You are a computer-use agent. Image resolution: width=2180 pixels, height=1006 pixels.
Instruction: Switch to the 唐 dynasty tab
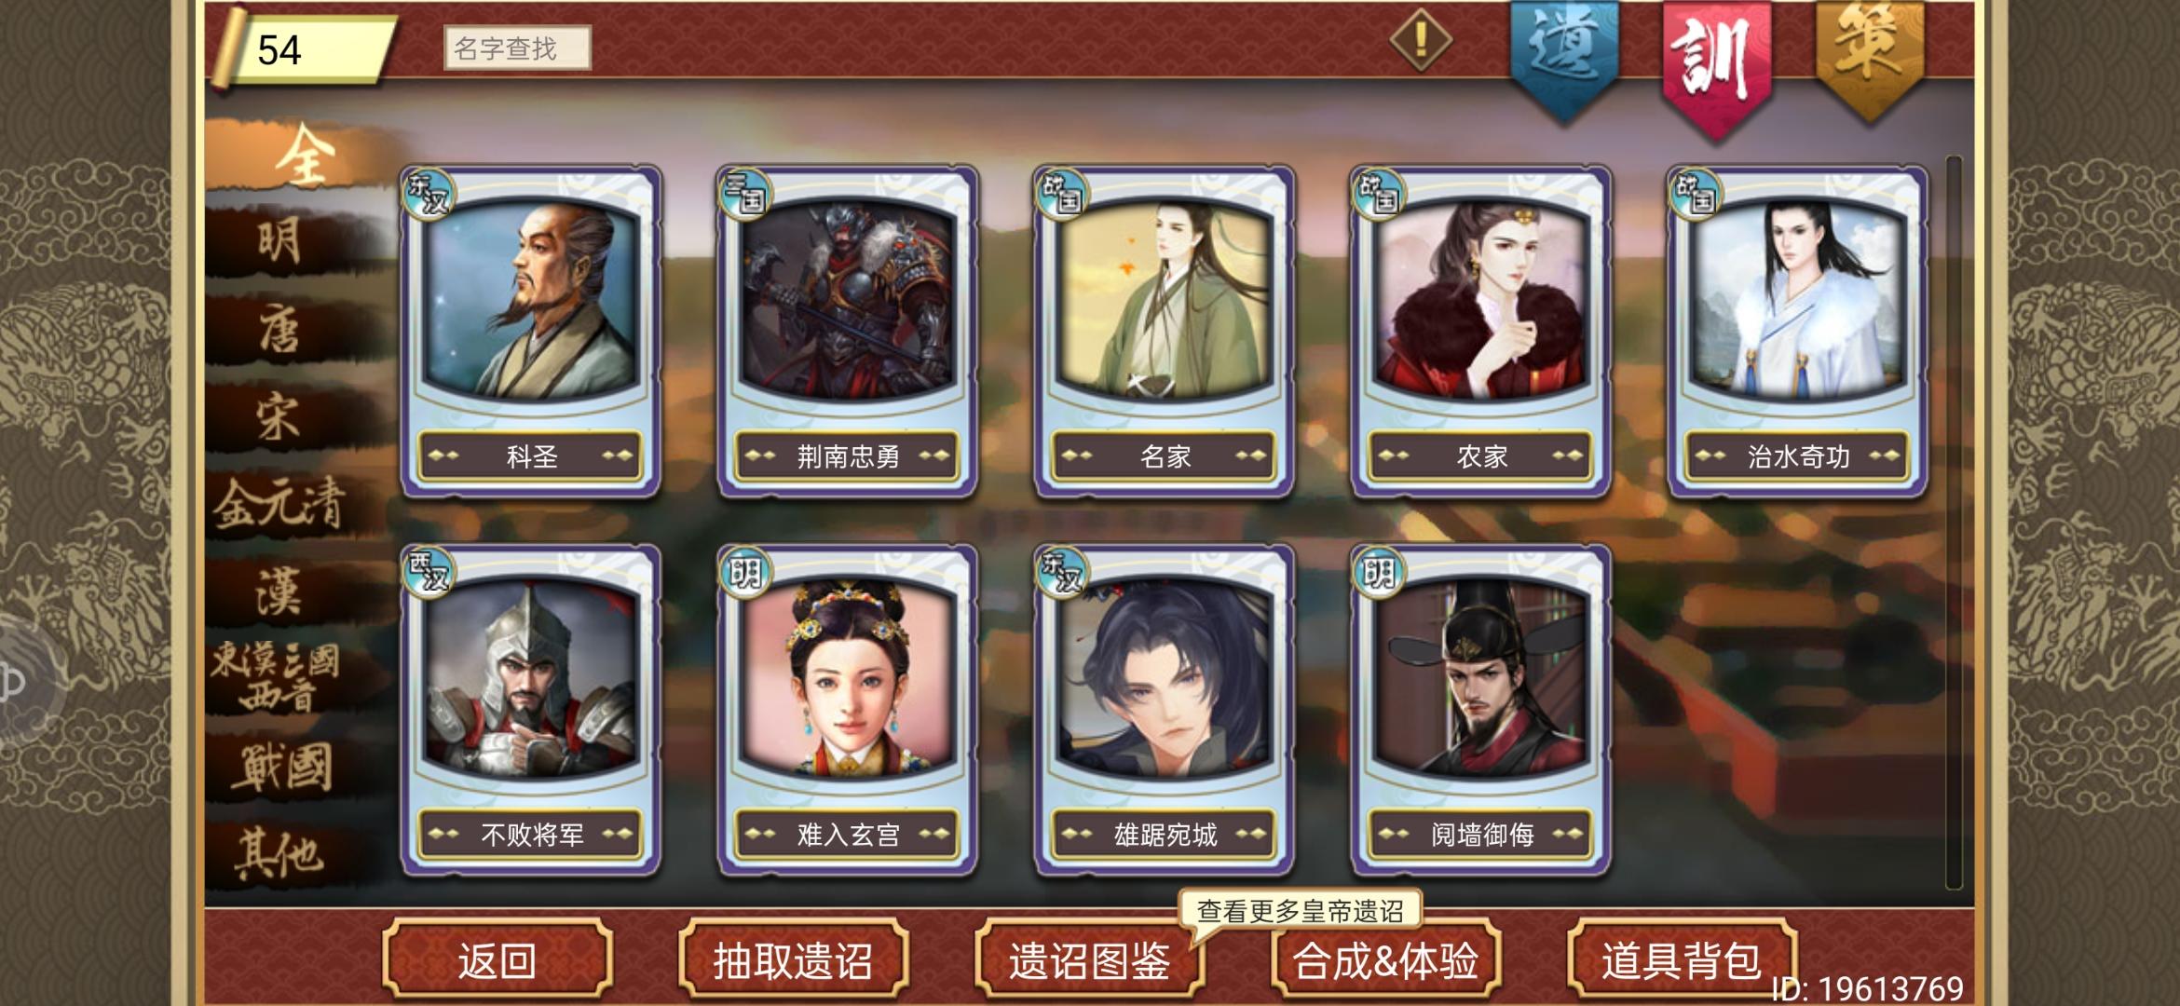coord(279,331)
